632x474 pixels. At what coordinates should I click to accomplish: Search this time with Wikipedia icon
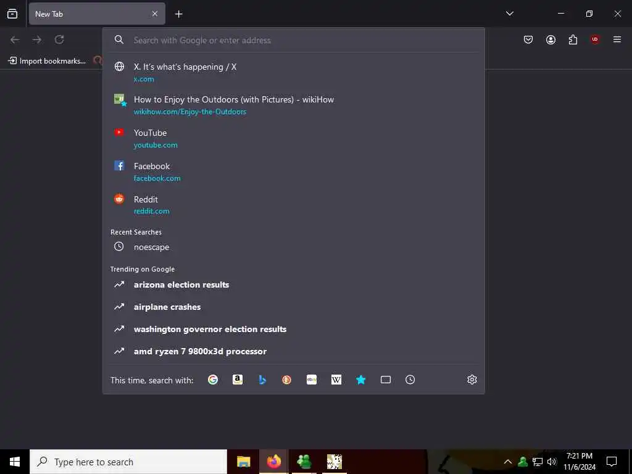click(x=336, y=380)
